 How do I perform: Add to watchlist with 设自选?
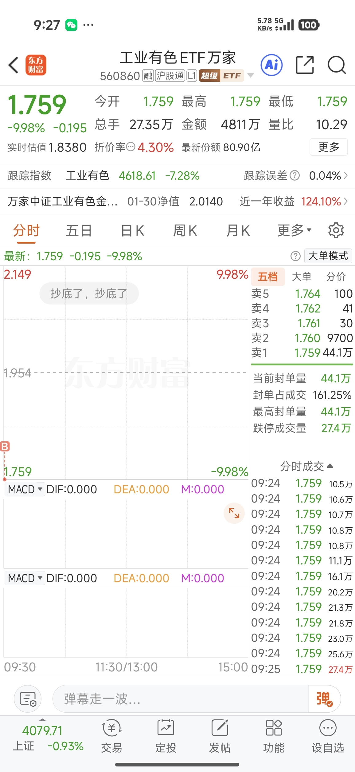click(328, 736)
